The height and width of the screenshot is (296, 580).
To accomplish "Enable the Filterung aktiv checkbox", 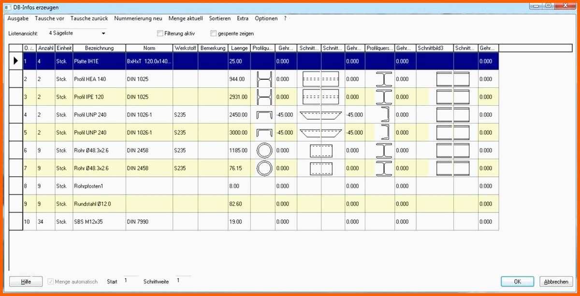I will click(160, 33).
